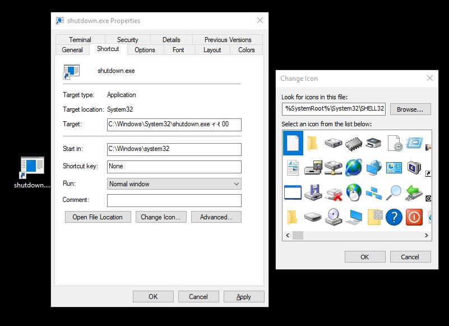
Task: Pick the blue question mark help icon
Action: 394,216
